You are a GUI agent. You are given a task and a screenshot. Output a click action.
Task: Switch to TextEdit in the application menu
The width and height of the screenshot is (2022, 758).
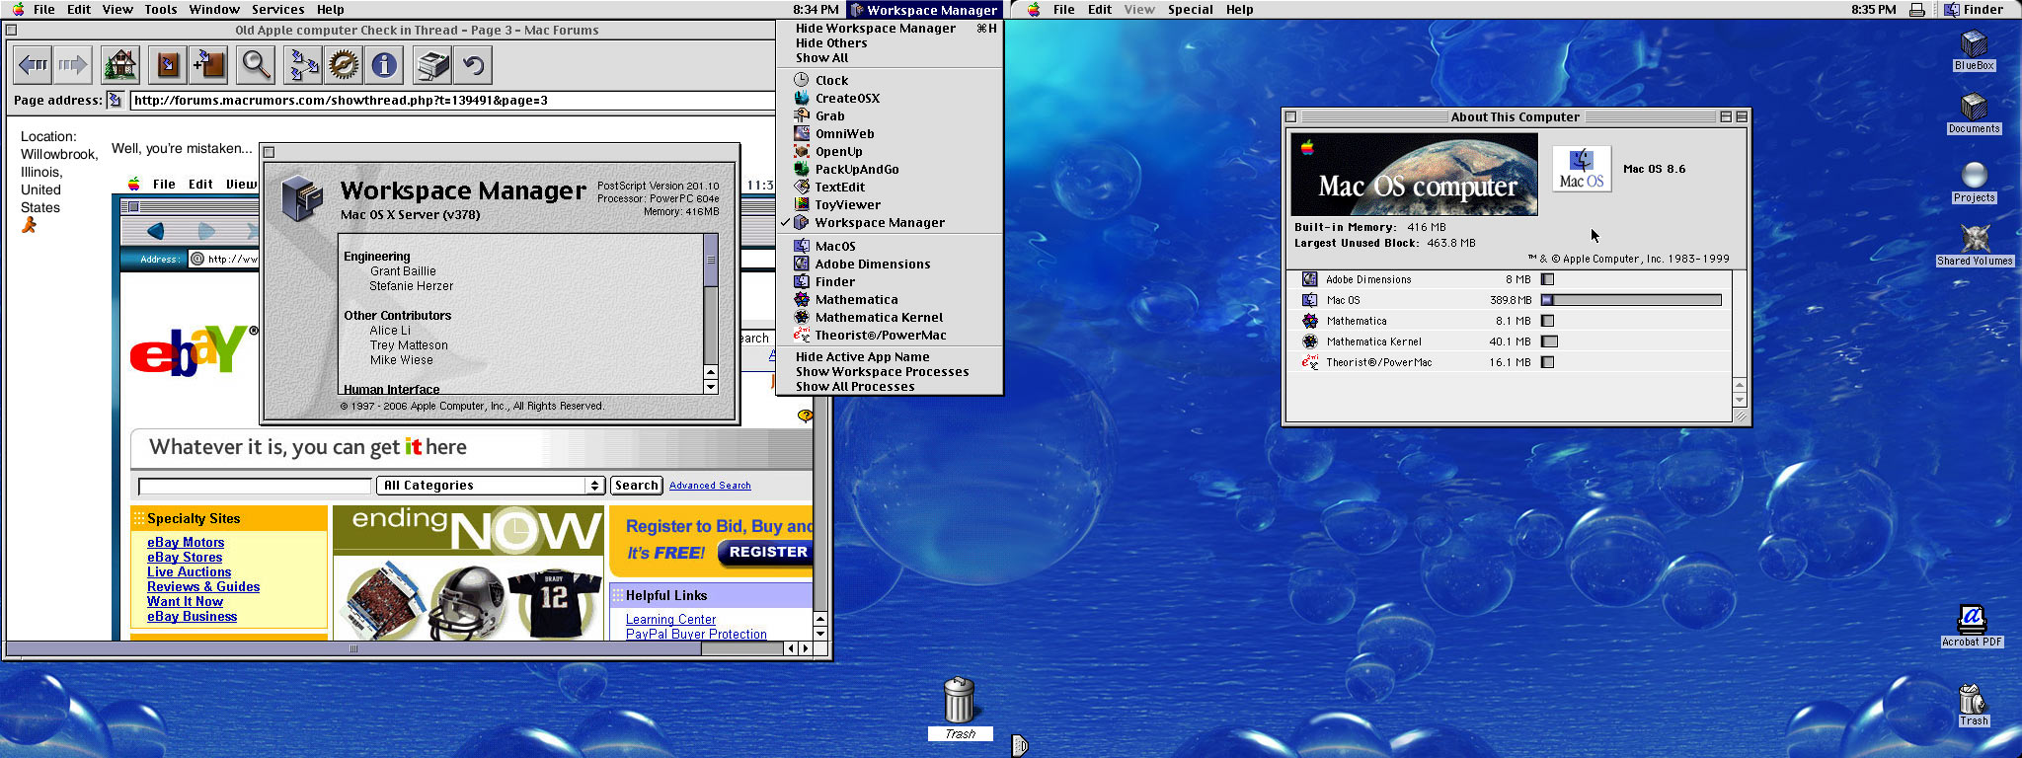890,187
